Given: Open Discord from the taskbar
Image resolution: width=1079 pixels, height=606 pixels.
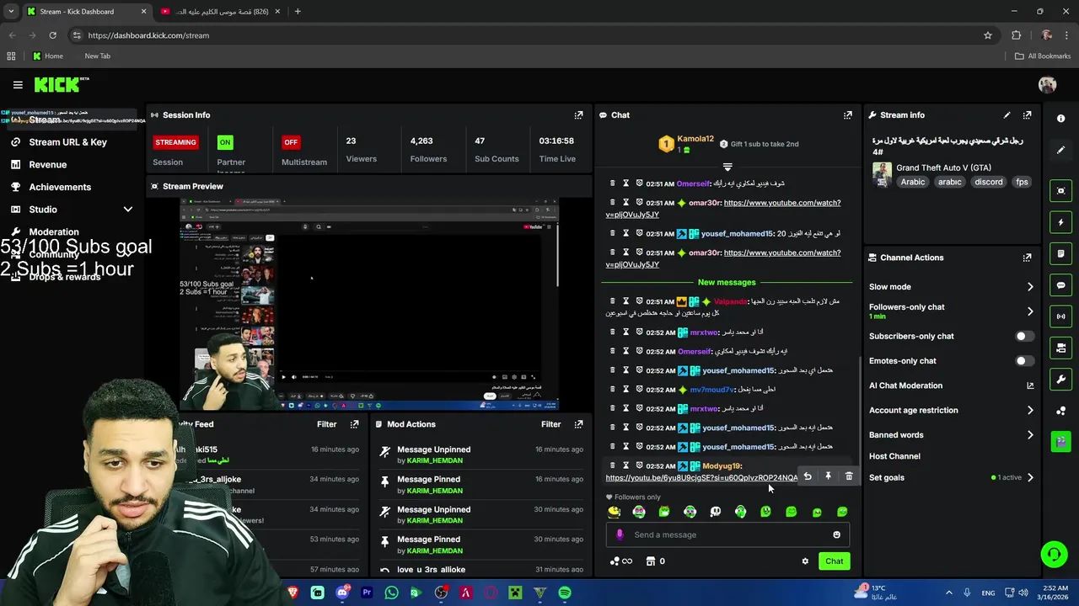Looking at the screenshot, I should point(342,593).
